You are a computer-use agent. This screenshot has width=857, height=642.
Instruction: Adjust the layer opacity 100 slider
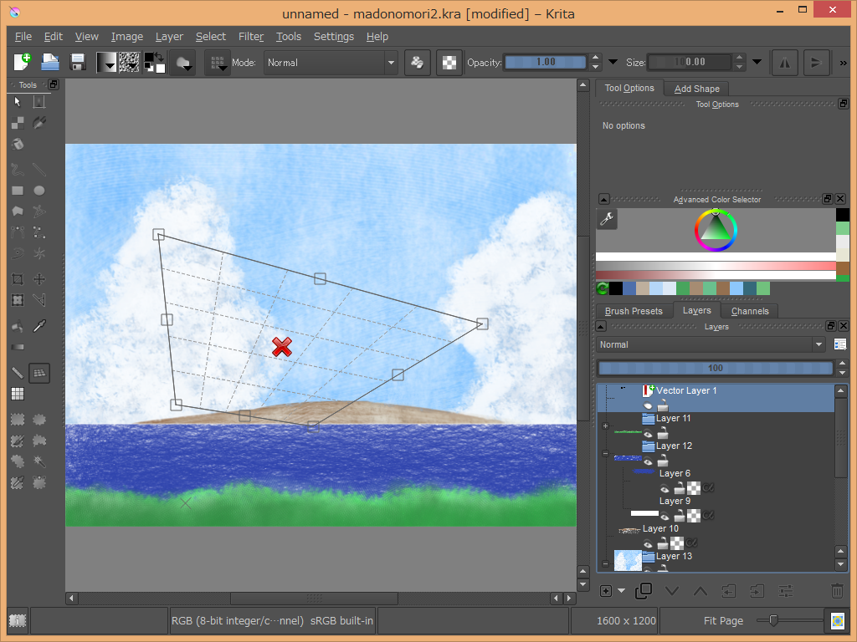tap(716, 368)
